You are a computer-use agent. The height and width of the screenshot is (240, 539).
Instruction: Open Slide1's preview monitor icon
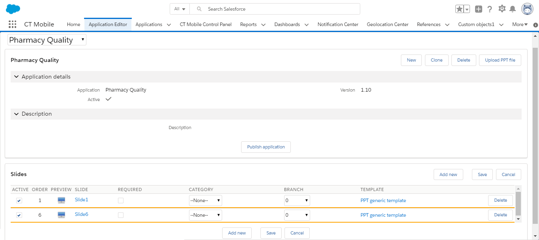pos(61,200)
